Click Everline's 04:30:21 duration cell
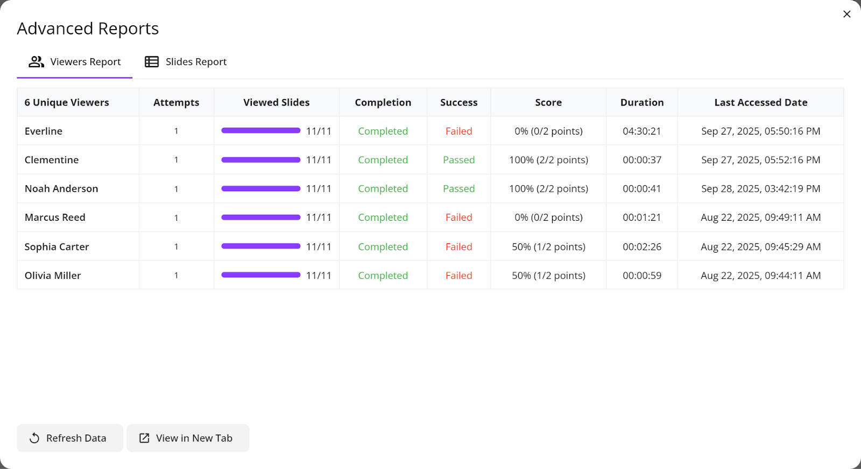This screenshot has width=861, height=469. [641, 131]
